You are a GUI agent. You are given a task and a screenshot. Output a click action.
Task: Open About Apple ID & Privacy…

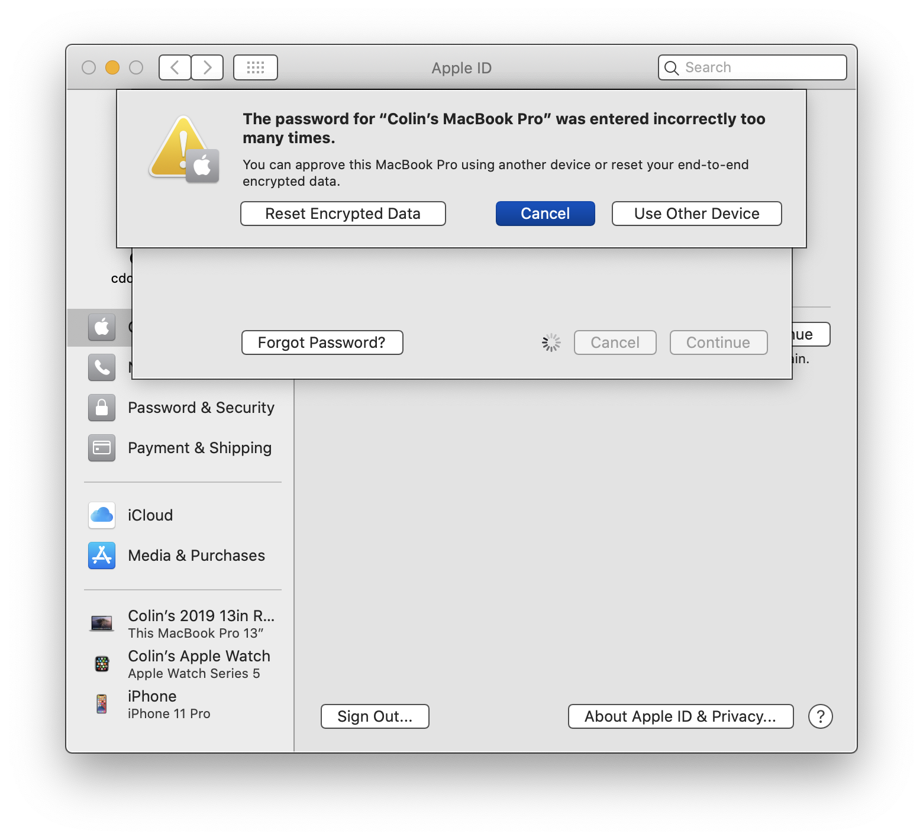(681, 716)
